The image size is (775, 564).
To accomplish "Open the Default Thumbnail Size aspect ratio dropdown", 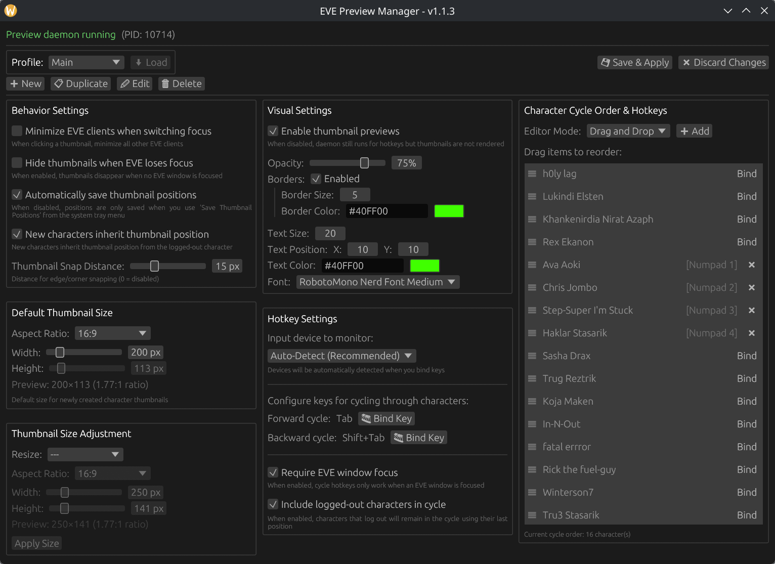I will click(113, 333).
